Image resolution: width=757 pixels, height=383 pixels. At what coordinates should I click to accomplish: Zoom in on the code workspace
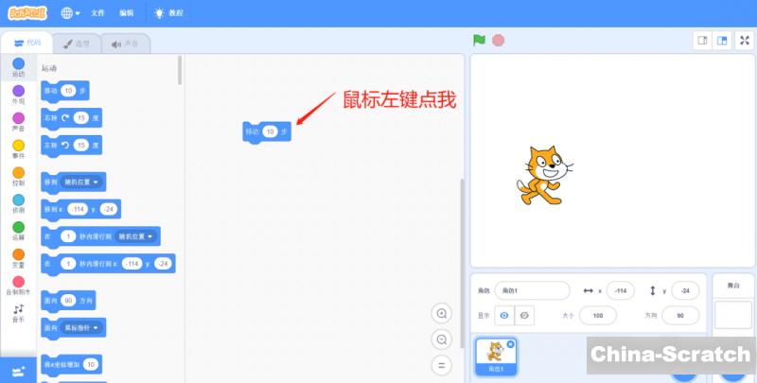pyautogui.click(x=441, y=314)
